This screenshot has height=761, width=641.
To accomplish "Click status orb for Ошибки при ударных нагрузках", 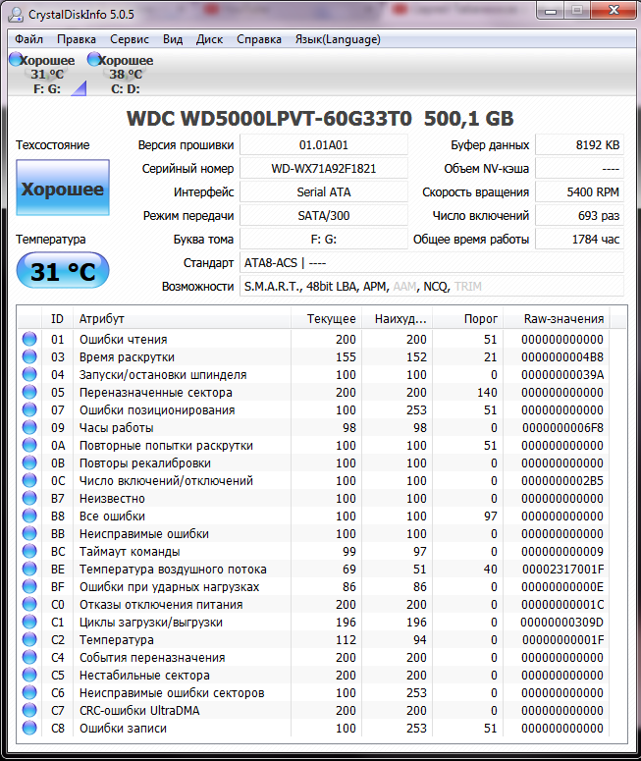I will 29,586.
